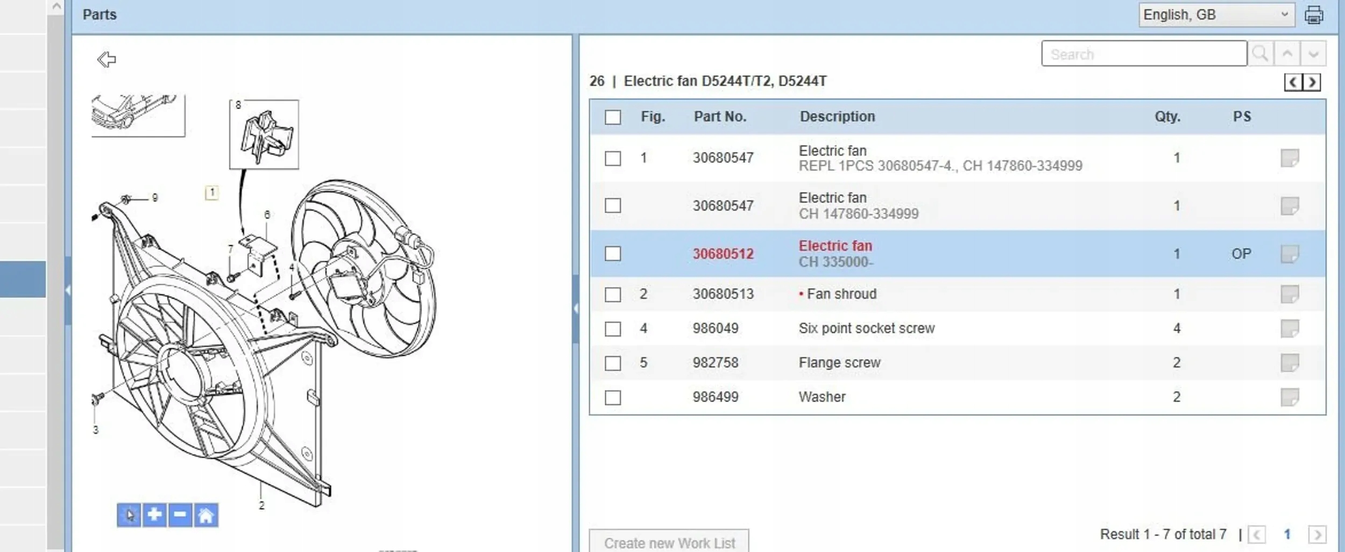This screenshot has height=552, width=1345.
Task: Click the REPL 1PCS 30680547-4 note text
Action: tap(940, 166)
